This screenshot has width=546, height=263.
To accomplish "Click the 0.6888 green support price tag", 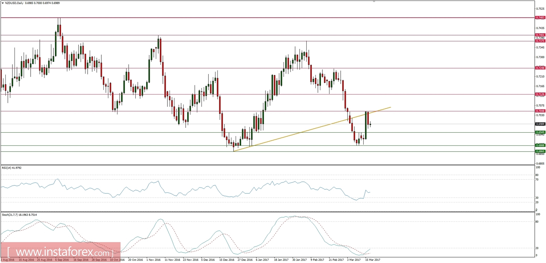I will point(540,145).
